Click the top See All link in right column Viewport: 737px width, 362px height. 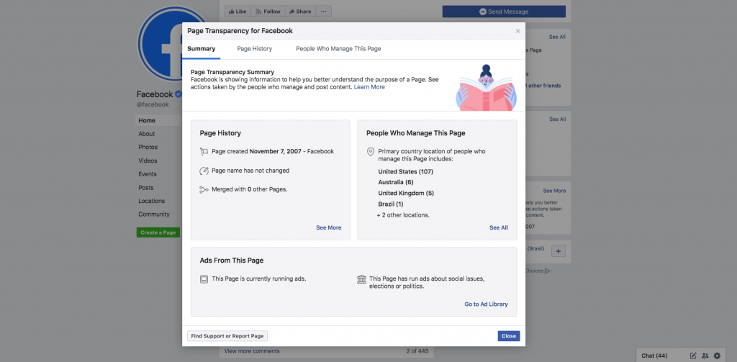[x=558, y=37]
